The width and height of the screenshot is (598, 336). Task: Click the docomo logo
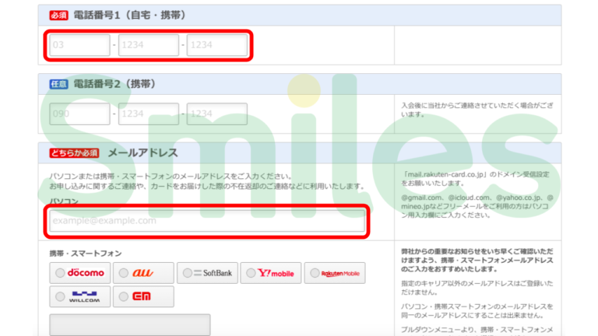[x=86, y=273]
